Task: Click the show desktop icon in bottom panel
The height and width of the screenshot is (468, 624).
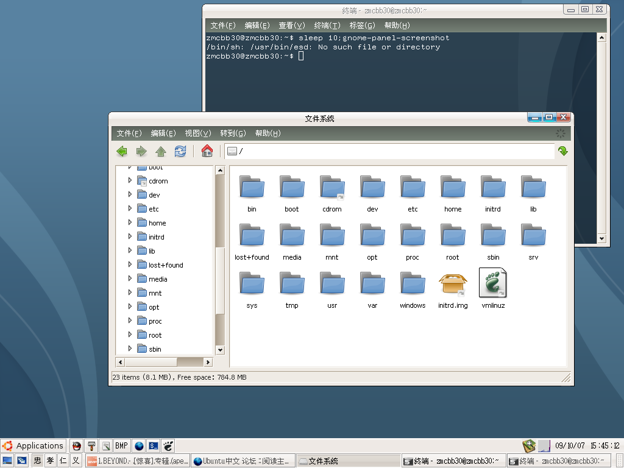Action: [x=7, y=461]
